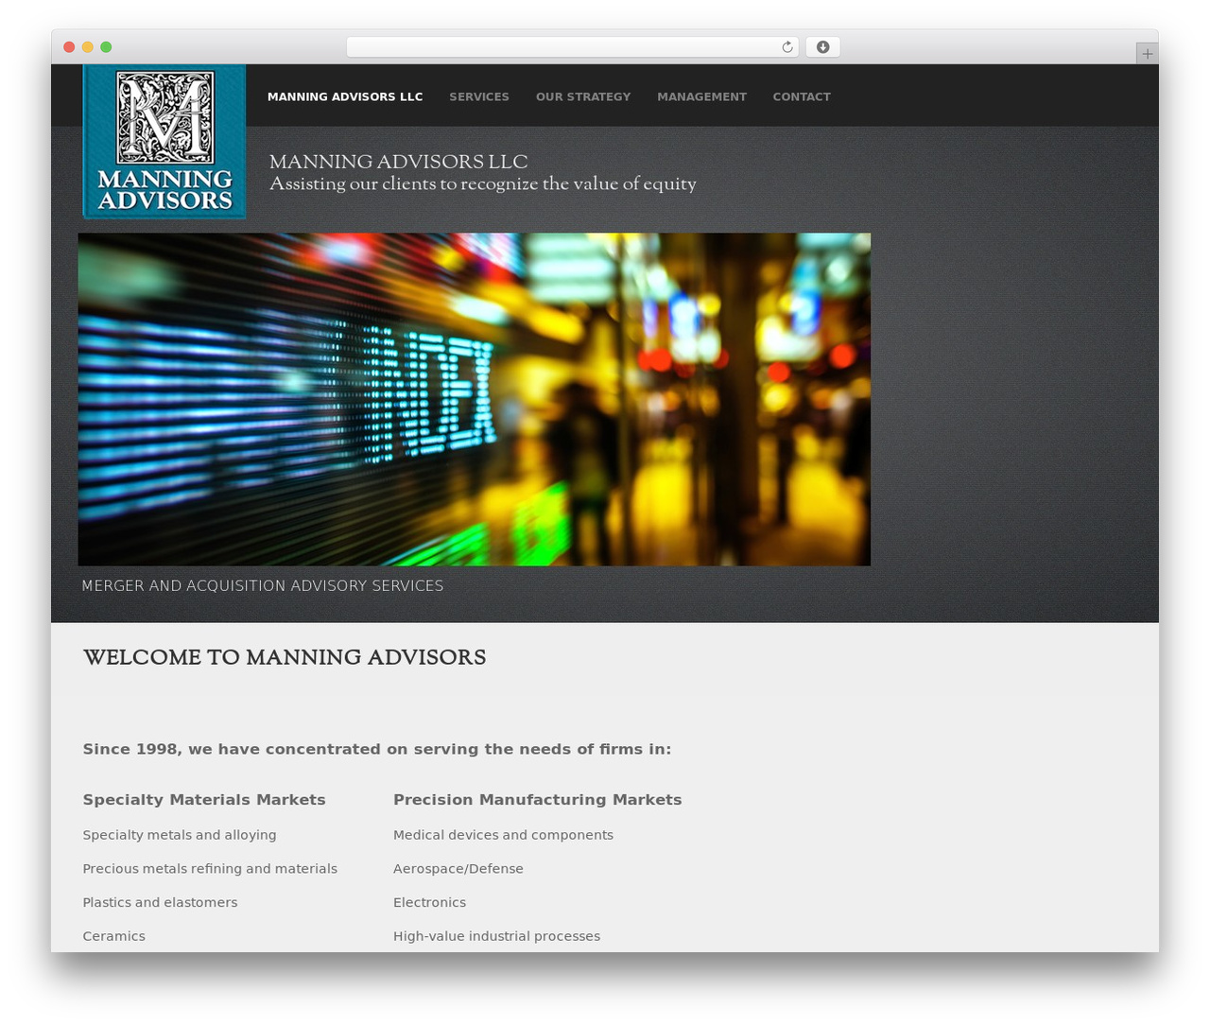Click the red close window button
Screen dimensions: 1210x1025
(69, 47)
